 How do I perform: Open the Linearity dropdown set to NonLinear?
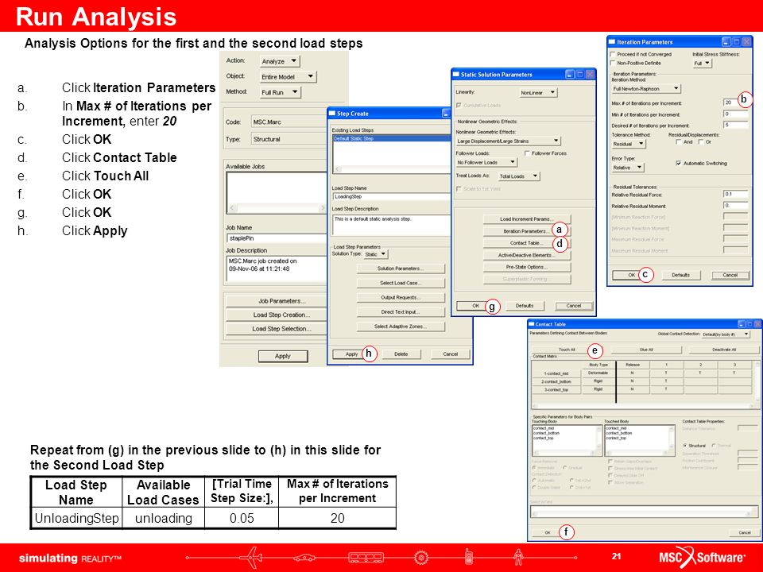(x=538, y=92)
